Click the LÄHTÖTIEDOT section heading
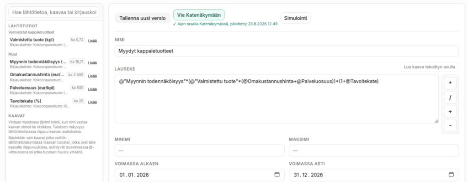 click(23, 26)
